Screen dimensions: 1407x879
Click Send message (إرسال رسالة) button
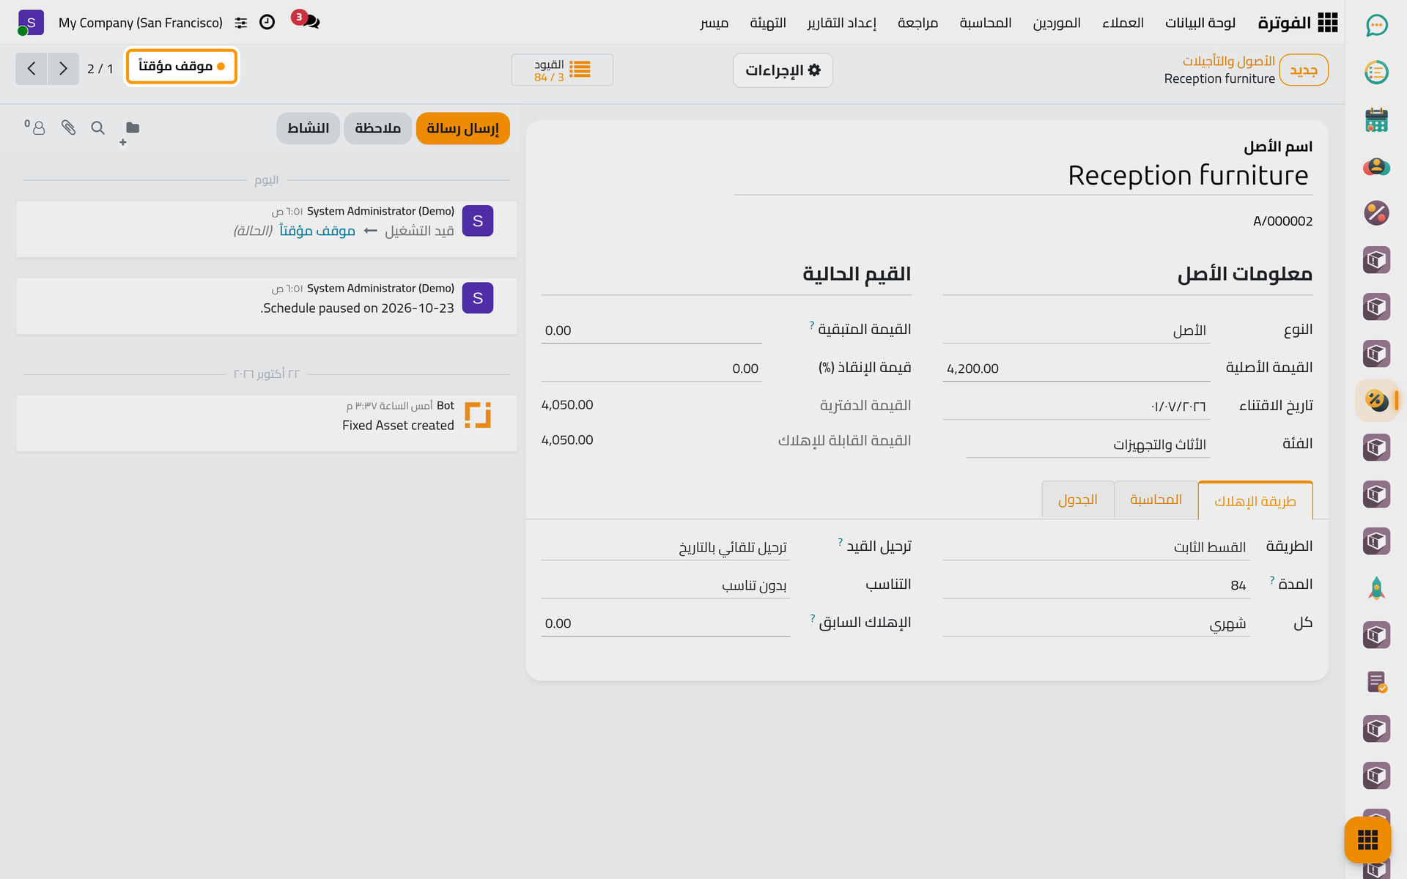pos(462,128)
